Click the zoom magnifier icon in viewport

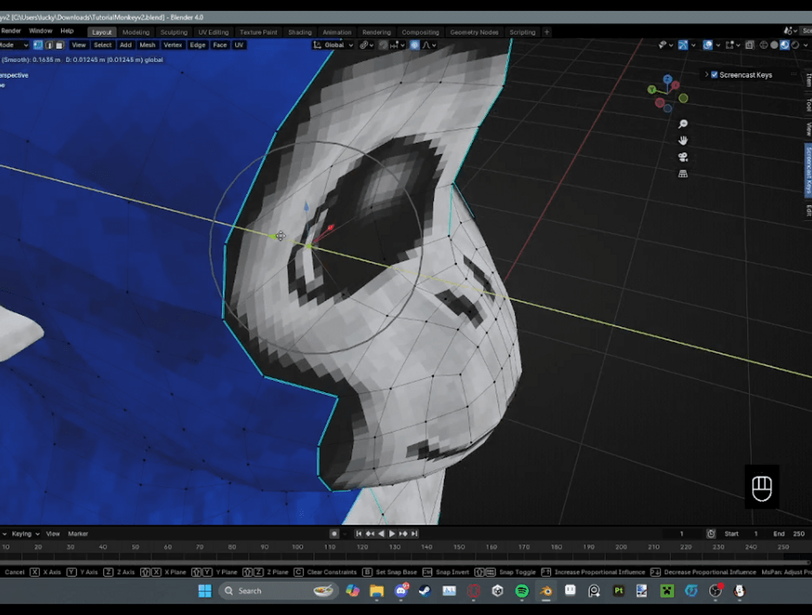(683, 124)
